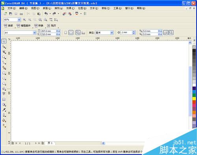Pick the green swatch in the palette

click(x=194, y=95)
